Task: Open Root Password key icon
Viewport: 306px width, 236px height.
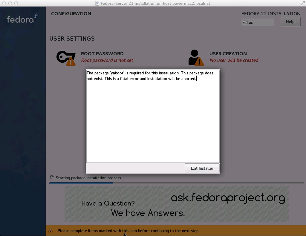Action: [x=66, y=58]
